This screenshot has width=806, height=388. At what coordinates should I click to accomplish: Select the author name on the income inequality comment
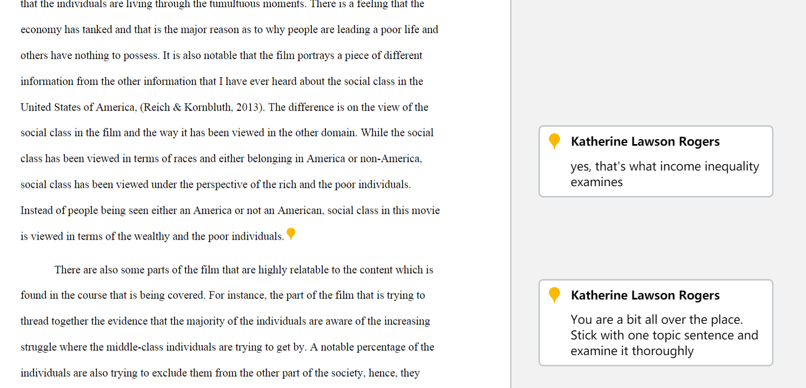click(x=645, y=141)
